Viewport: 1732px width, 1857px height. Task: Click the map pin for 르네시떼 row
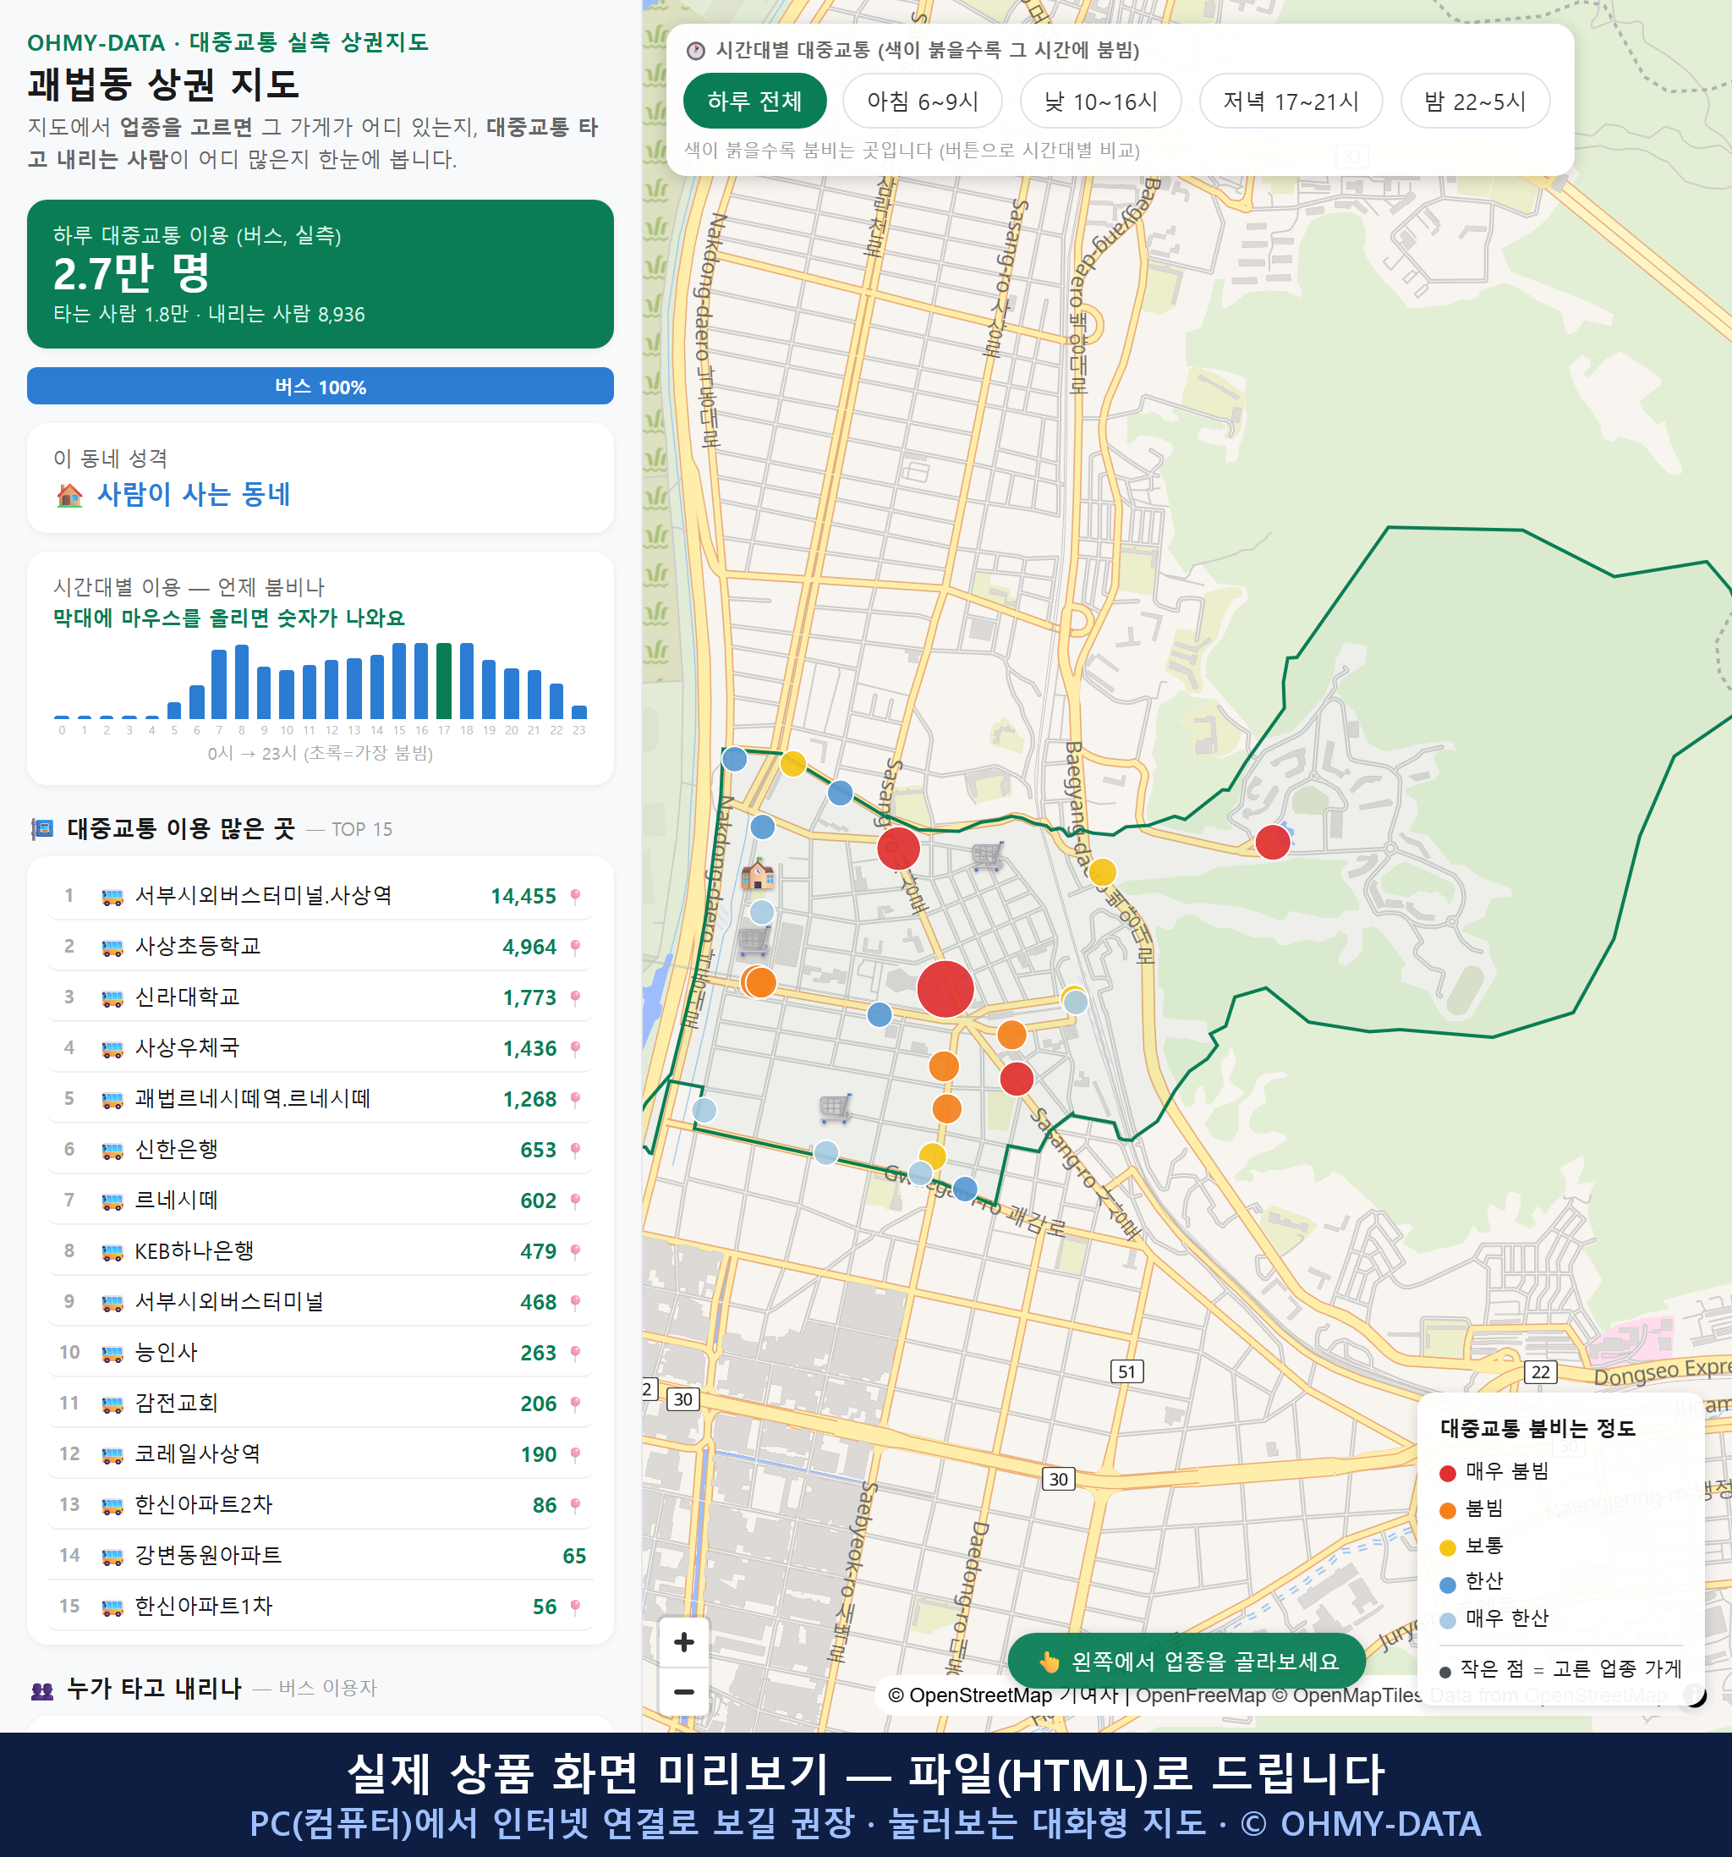click(575, 1201)
